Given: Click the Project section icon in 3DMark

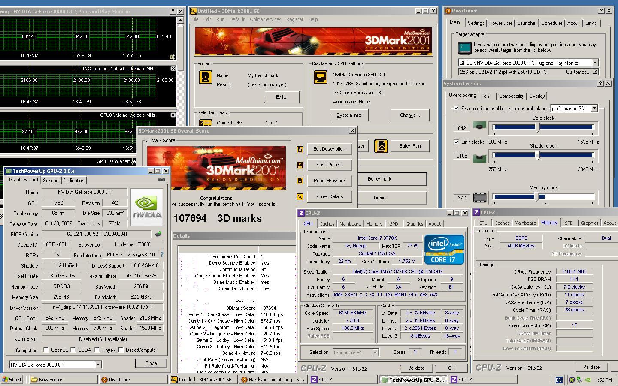Looking at the screenshot, I should (206, 77).
